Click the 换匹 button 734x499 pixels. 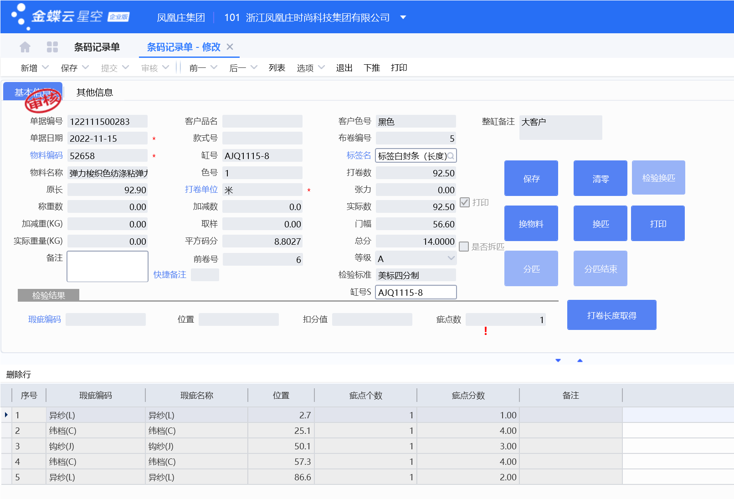[601, 223]
